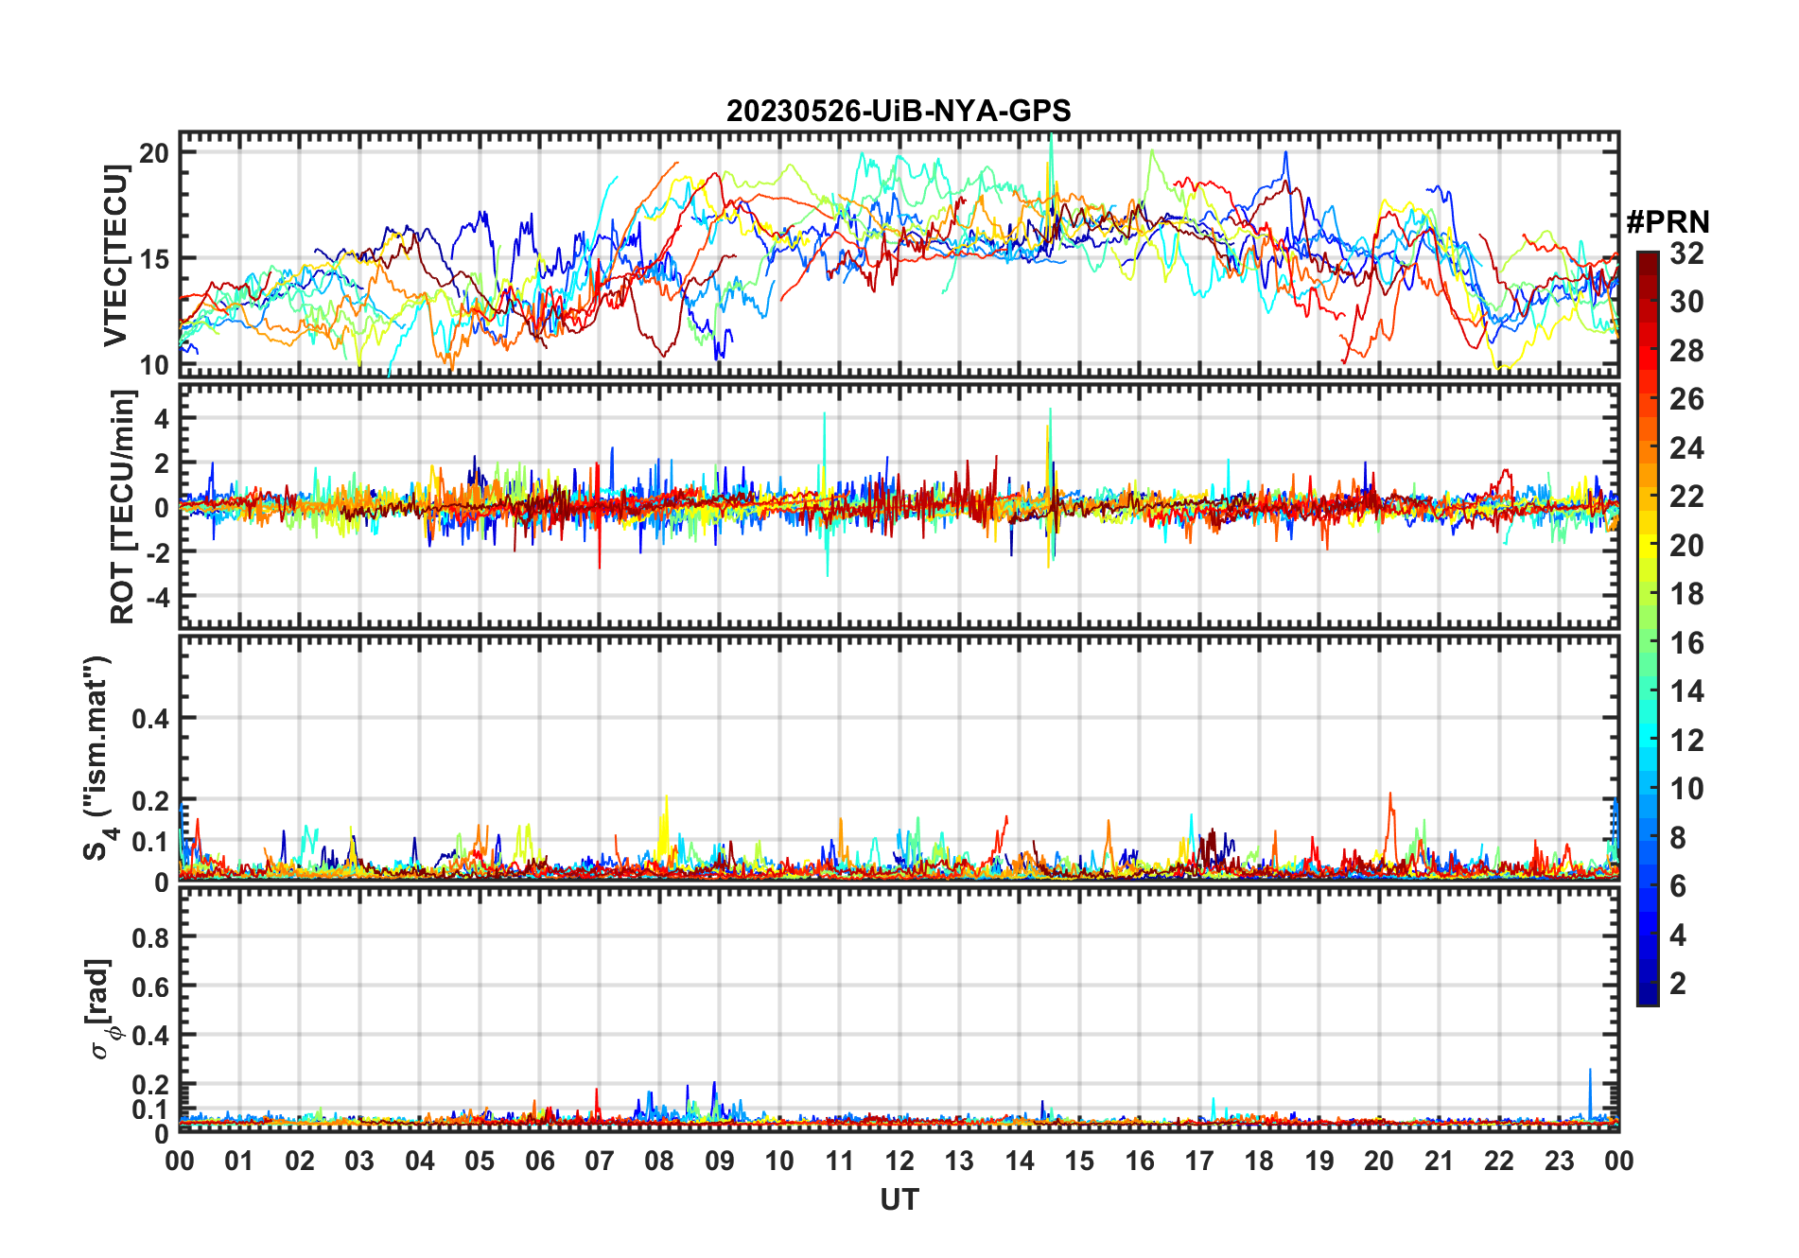The image size is (1799, 1258).
Task: Click sigma phi y-axis tick label 0.6
Action: (x=151, y=987)
